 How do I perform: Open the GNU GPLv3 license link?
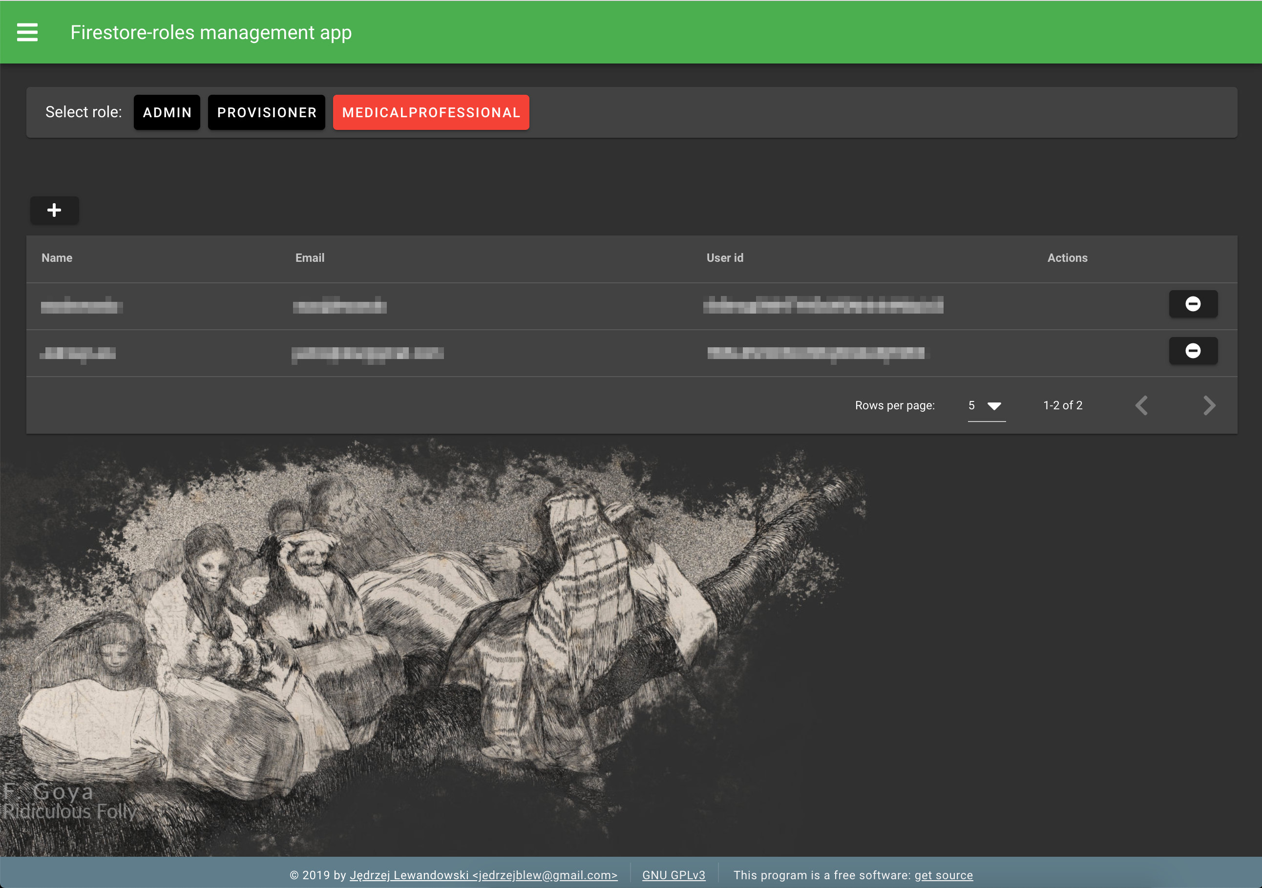673,875
